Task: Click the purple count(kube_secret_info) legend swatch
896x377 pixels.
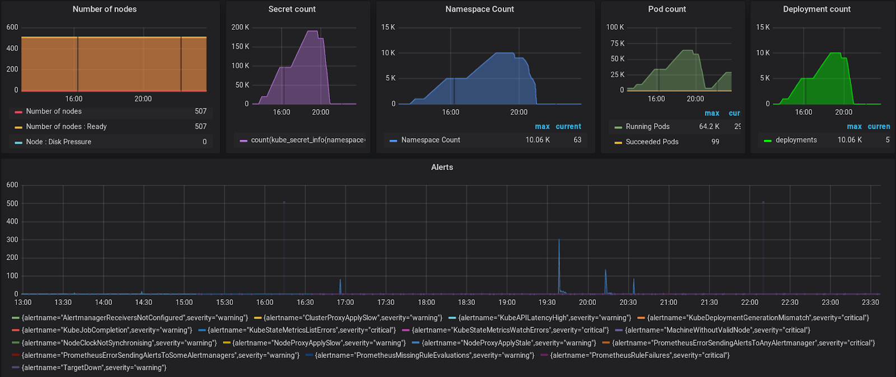Action: 244,140
